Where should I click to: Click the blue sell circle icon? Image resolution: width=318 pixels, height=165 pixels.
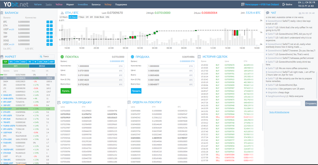[132, 57]
